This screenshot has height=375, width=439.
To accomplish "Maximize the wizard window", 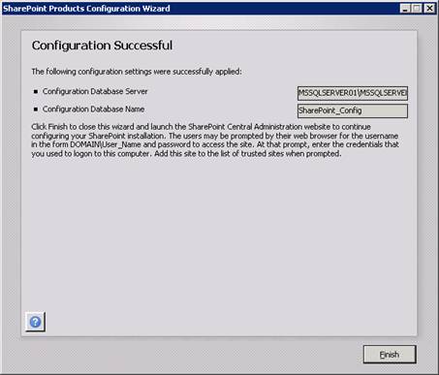I will click(417, 9).
